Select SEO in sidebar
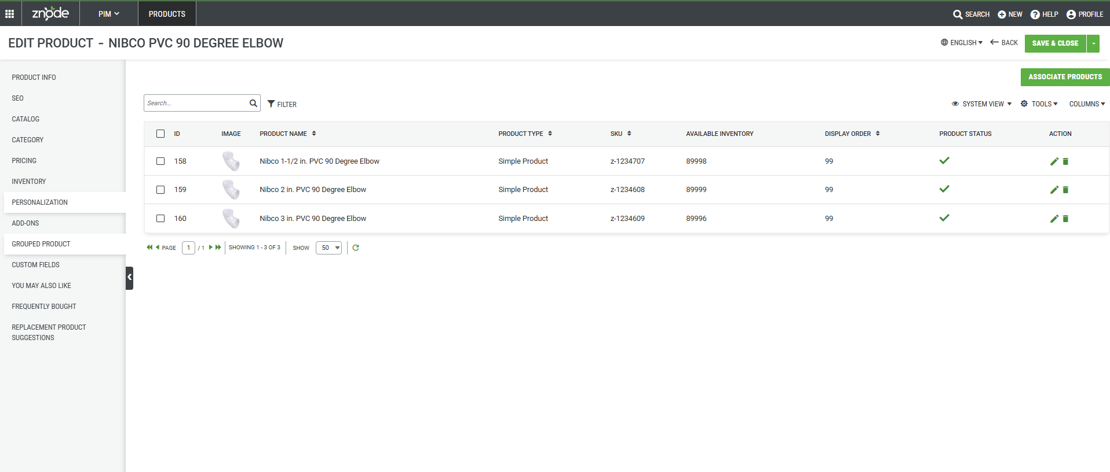The height and width of the screenshot is (472, 1110). [17, 98]
